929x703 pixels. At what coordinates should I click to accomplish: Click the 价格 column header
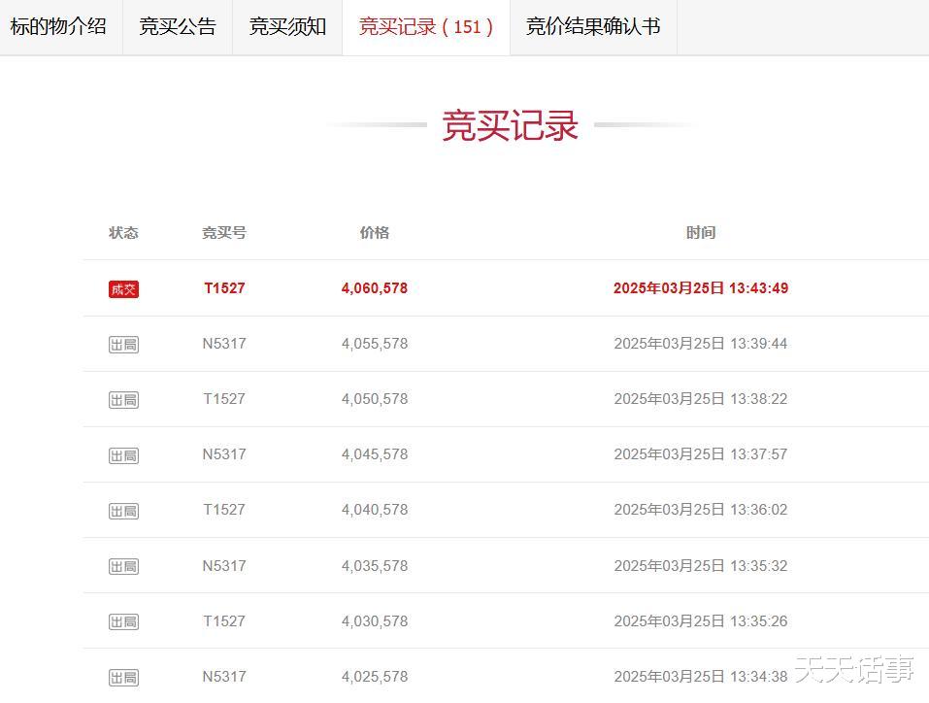coord(375,233)
